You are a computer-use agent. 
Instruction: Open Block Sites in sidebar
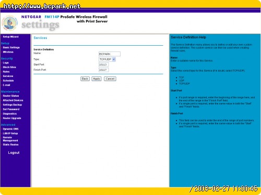pyautogui.click(x=9, y=67)
